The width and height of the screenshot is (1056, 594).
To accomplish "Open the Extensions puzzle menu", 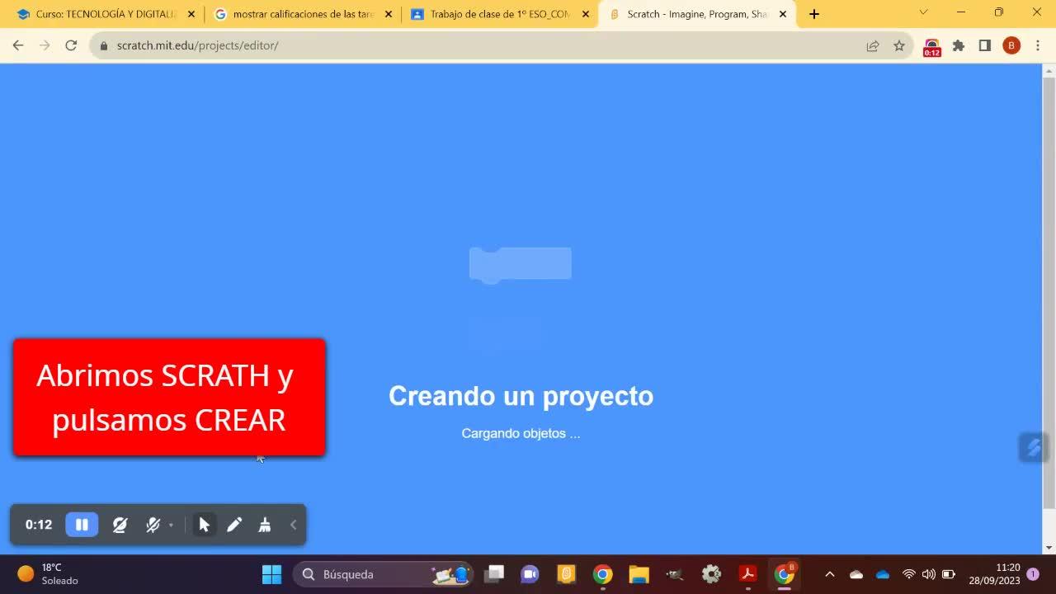I will [x=959, y=45].
